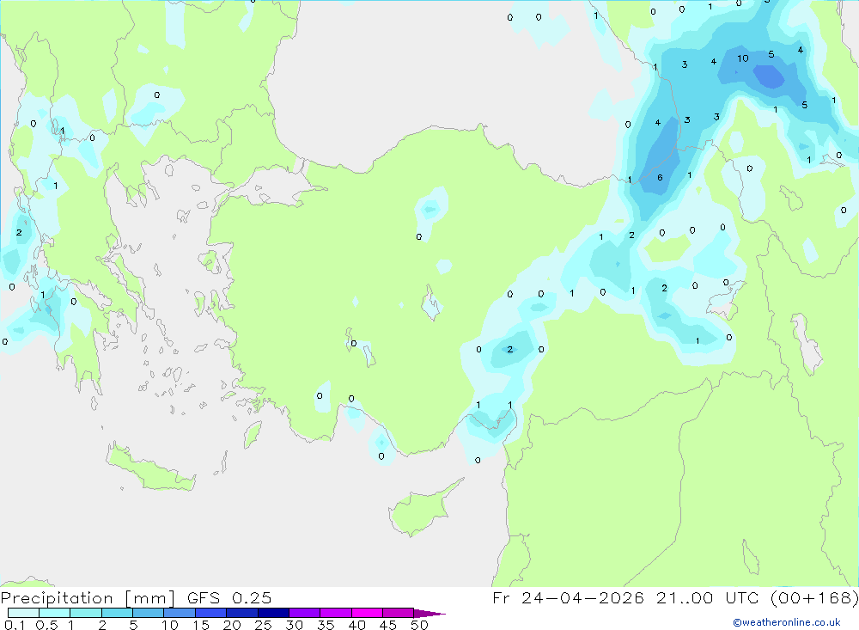Viewport: 859px width, 630px height.
Task: Click the '25' legend scale label
Action: (264, 625)
